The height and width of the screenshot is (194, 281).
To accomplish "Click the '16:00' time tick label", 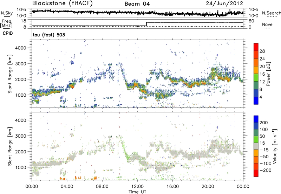I will tap(172, 187).
